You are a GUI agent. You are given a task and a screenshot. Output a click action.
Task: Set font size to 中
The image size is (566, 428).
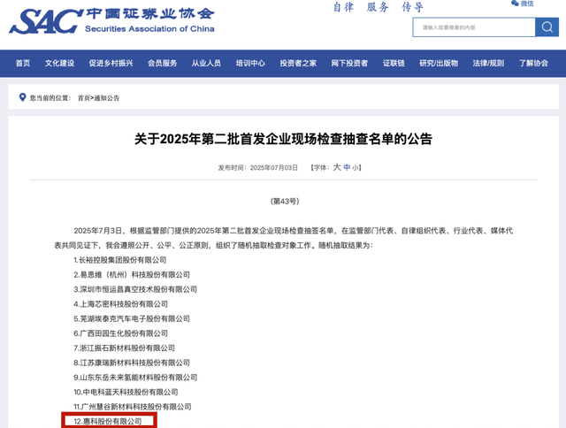coord(347,167)
